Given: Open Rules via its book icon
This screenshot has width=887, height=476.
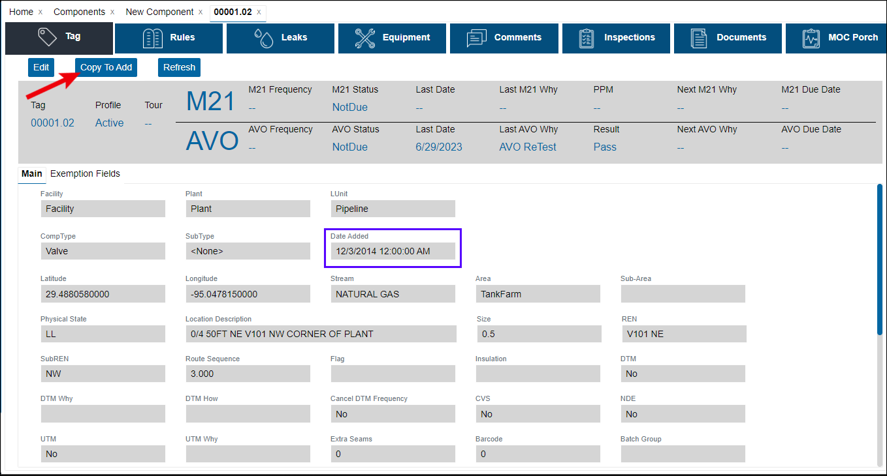Looking at the screenshot, I should pos(152,38).
